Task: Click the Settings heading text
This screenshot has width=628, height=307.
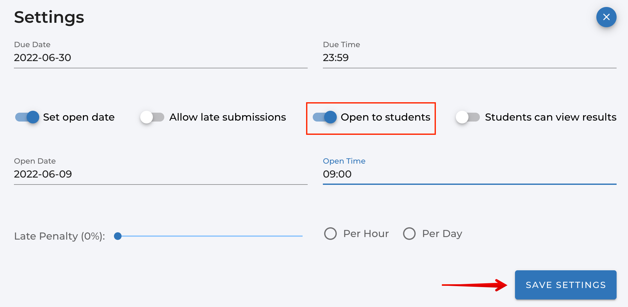Action: point(49,17)
